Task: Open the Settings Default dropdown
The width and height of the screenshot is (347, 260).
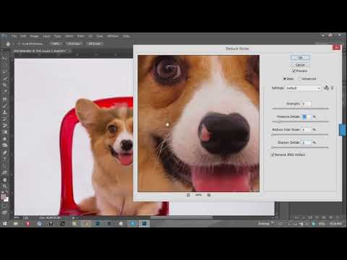Action: tap(303, 88)
